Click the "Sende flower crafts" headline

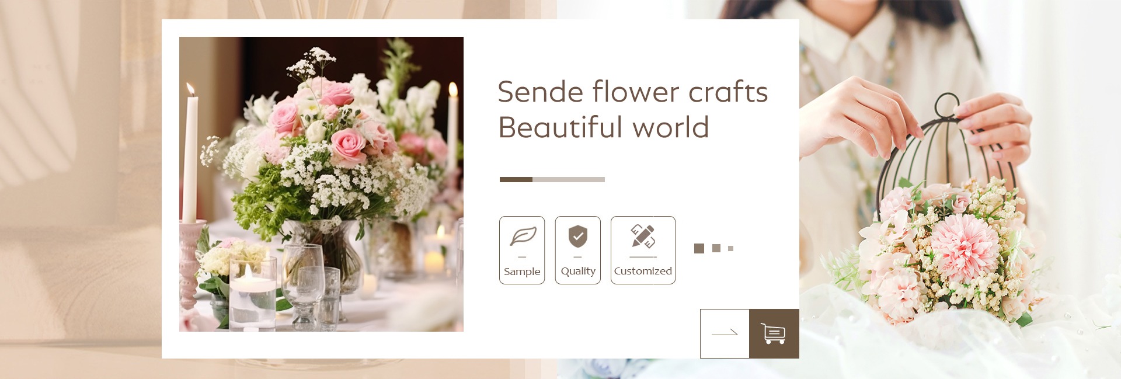coord(633,92)
